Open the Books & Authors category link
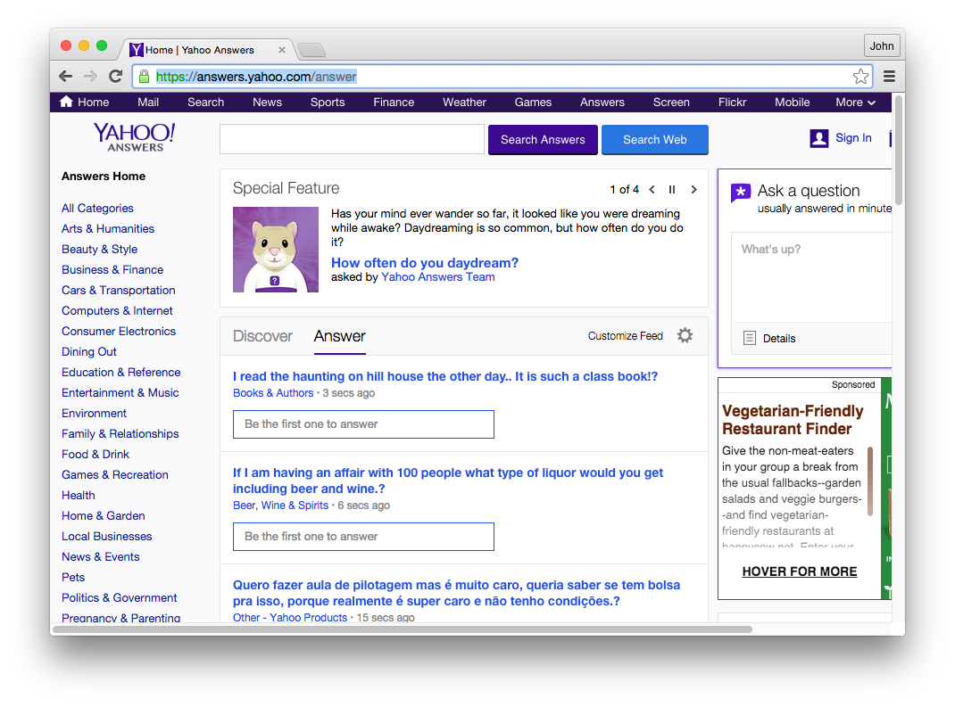This screenshot has width=955, height=707. click(273, 393)
